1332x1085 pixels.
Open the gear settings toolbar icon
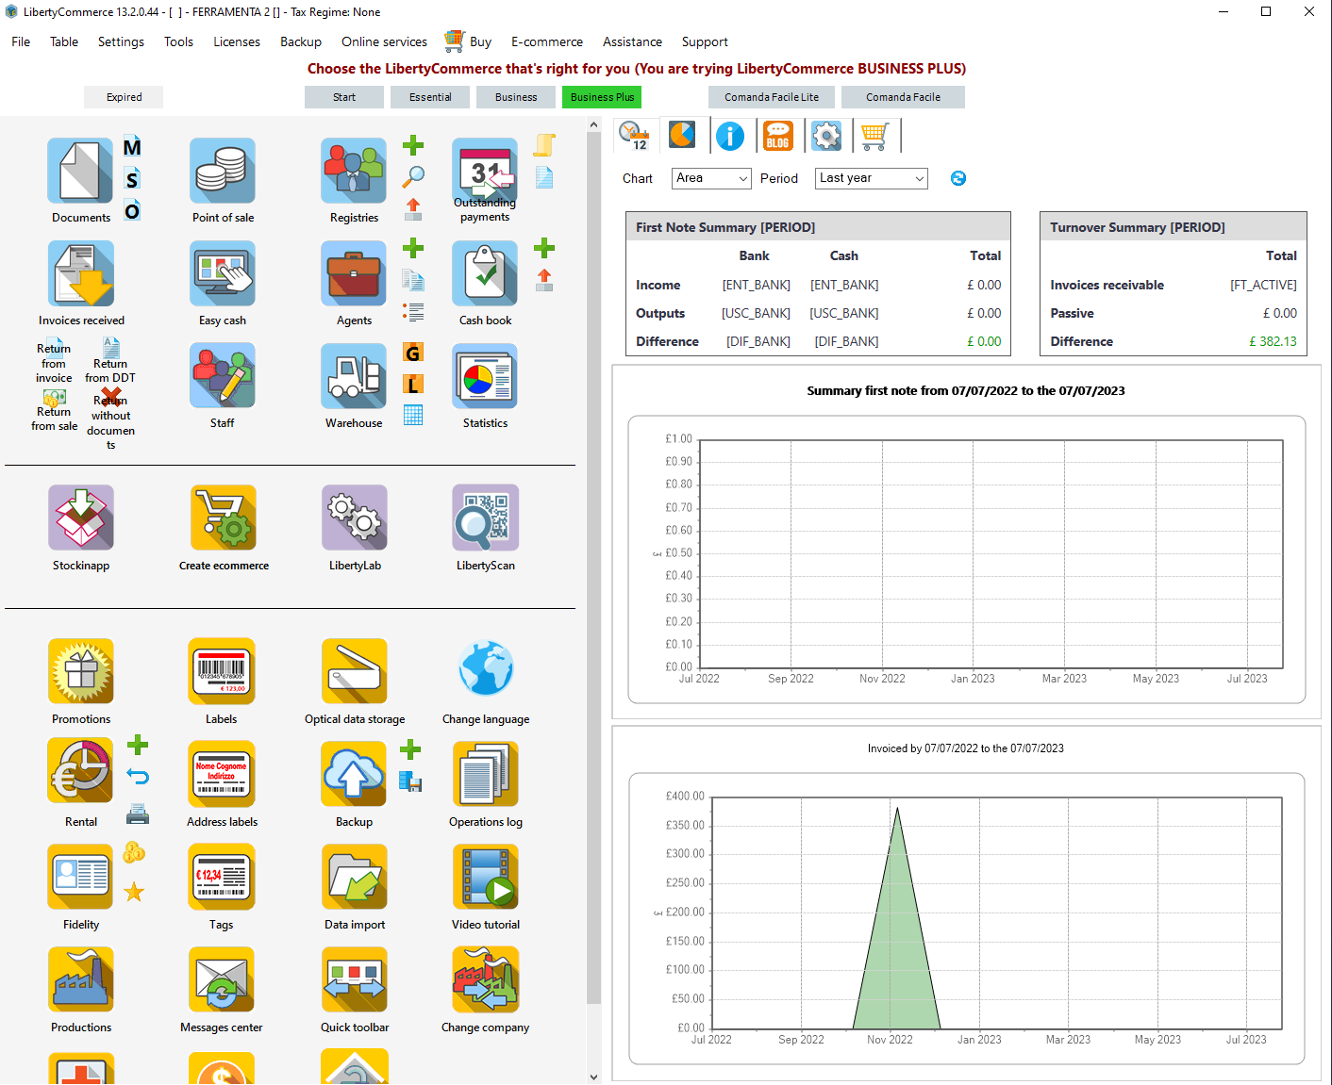point(826,136)
